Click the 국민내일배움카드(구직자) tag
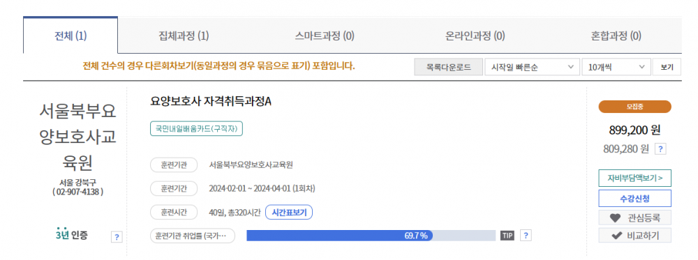The width and height of the screenshot is (698, 260). pos(196,129)
